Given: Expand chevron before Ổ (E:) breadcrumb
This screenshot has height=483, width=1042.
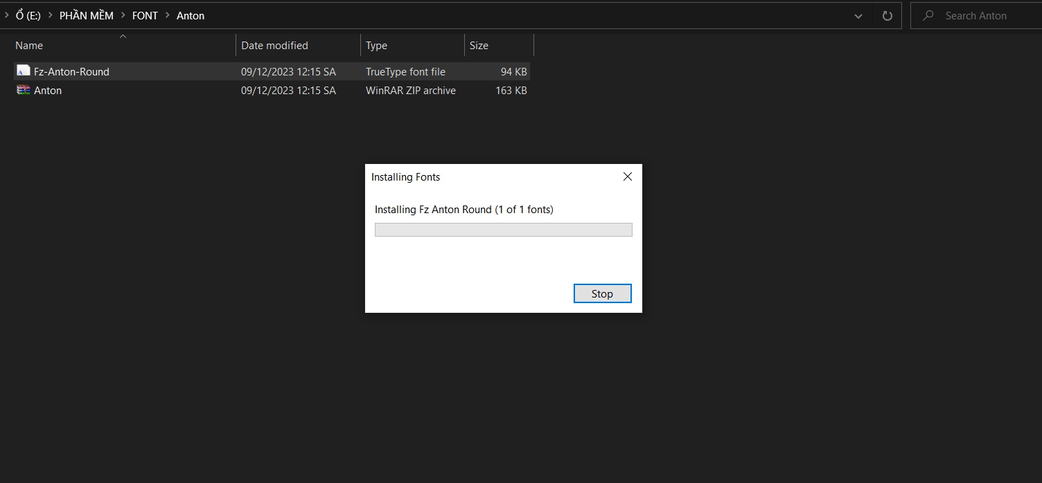Looking at the screenshot, I should 6,15.
